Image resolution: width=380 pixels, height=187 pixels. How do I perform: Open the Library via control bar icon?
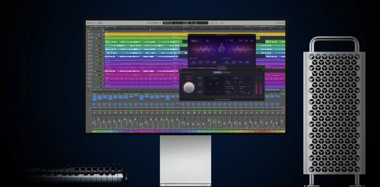pyautogui.click(x=88, y=23)
